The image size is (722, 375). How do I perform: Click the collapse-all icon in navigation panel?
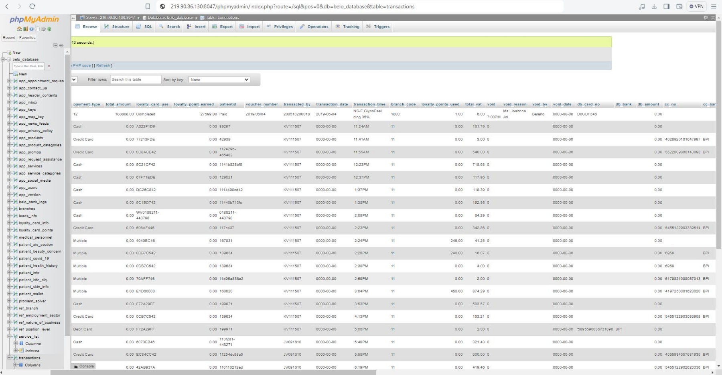pos(55,45)
